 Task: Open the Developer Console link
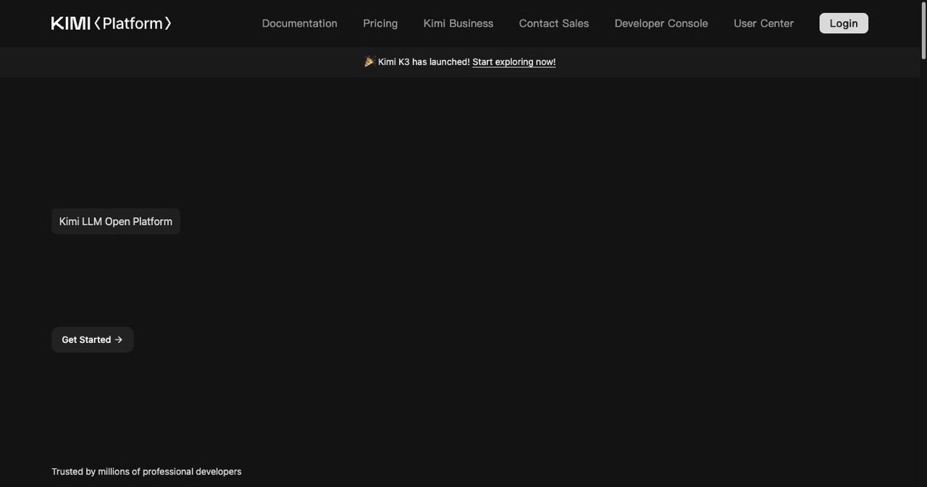661,23
